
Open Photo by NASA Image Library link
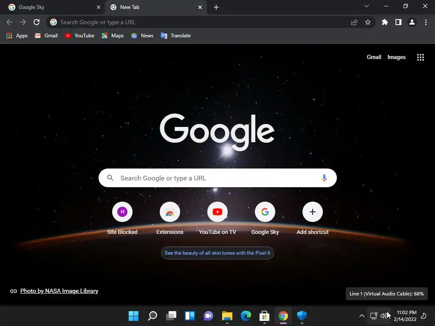tap(59, 291)
